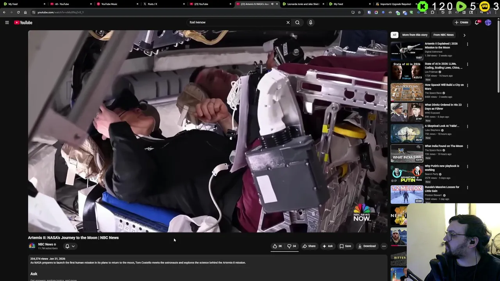The width and height of the screenshot is (500, 281).
Task: Select the All filter chip
Action: pos(395,35)
